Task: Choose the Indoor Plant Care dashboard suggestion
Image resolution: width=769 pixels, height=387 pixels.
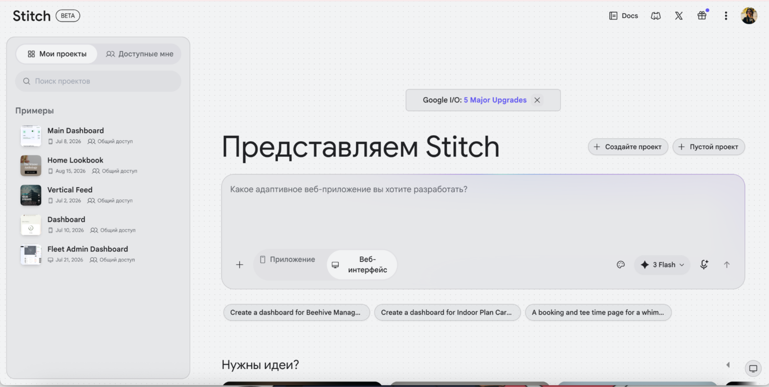Action: click(x=447, y=312)
